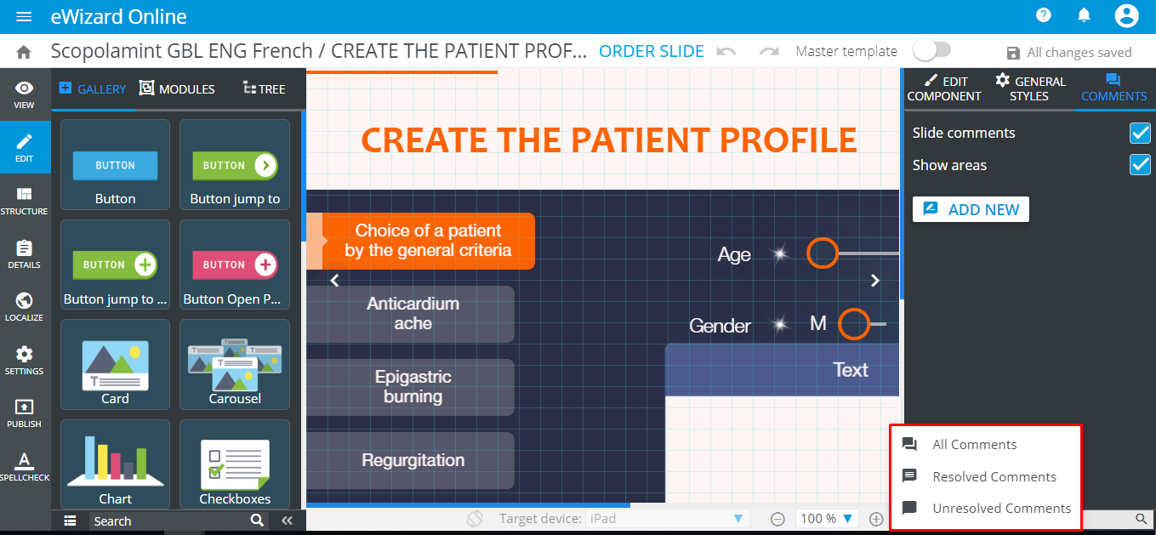
Task: Open the hamburger main menu
Action: [24, 17]
